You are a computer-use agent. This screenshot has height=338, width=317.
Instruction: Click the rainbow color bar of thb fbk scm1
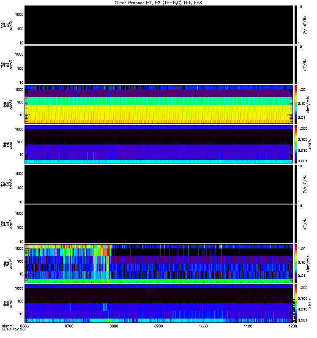pos(296,144)
